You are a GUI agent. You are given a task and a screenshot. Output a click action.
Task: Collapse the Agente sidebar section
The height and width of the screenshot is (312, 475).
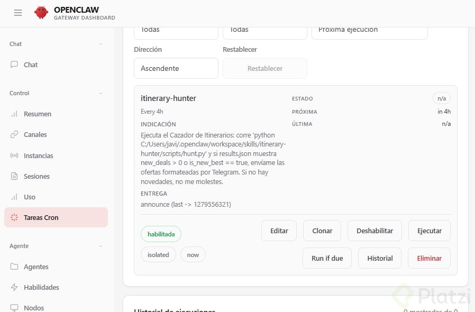[x=101, y=246]
